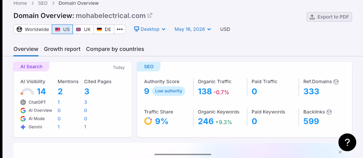The image size is (363, 158).
Task: Click the AI Visibility gauge icon
Action: click(x=27, y=92)
